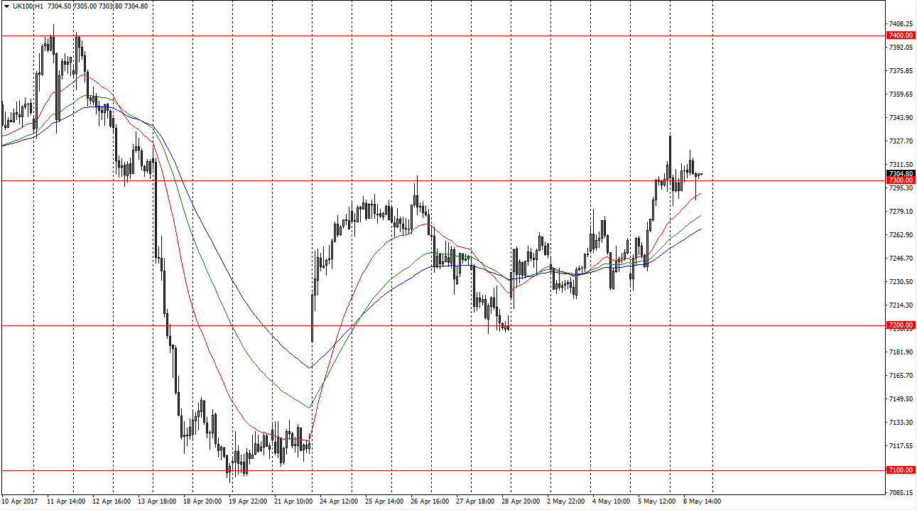Viewport: 917px width, 510px height.
Task: Click the 8 May 14:00 time label
Action: pos(702,501)
